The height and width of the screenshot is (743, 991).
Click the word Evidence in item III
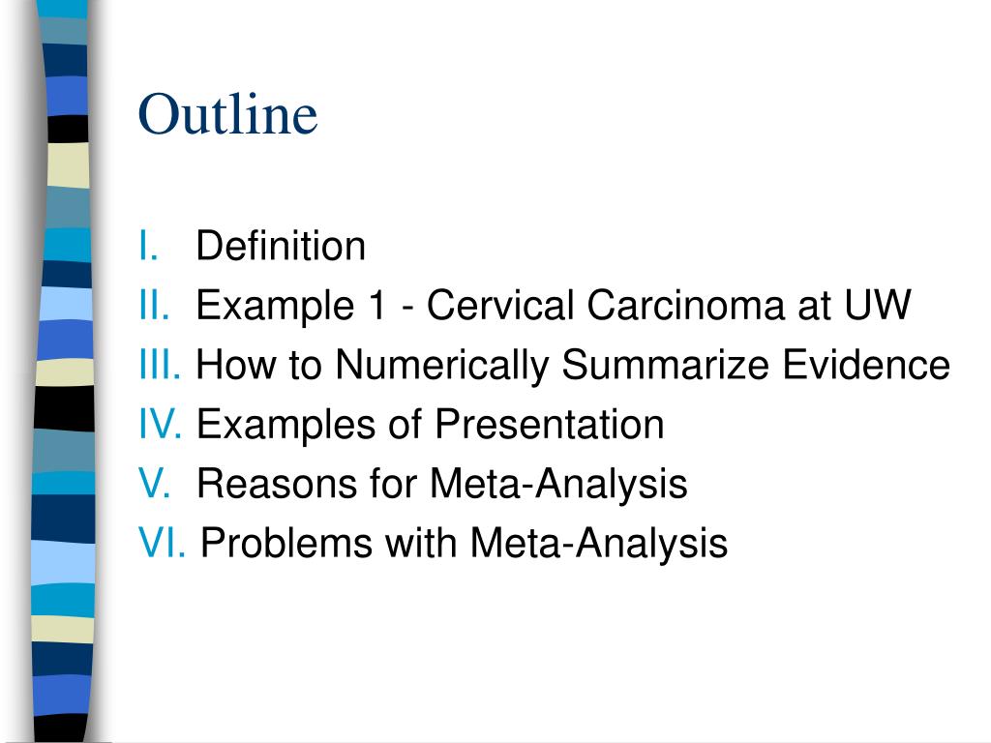tap(866, 365)
